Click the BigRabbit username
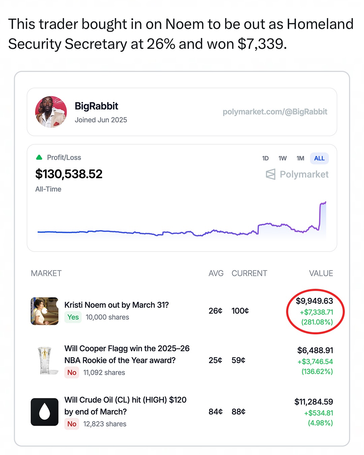Viewport: 364px width, 455px height. click(96, 106)
